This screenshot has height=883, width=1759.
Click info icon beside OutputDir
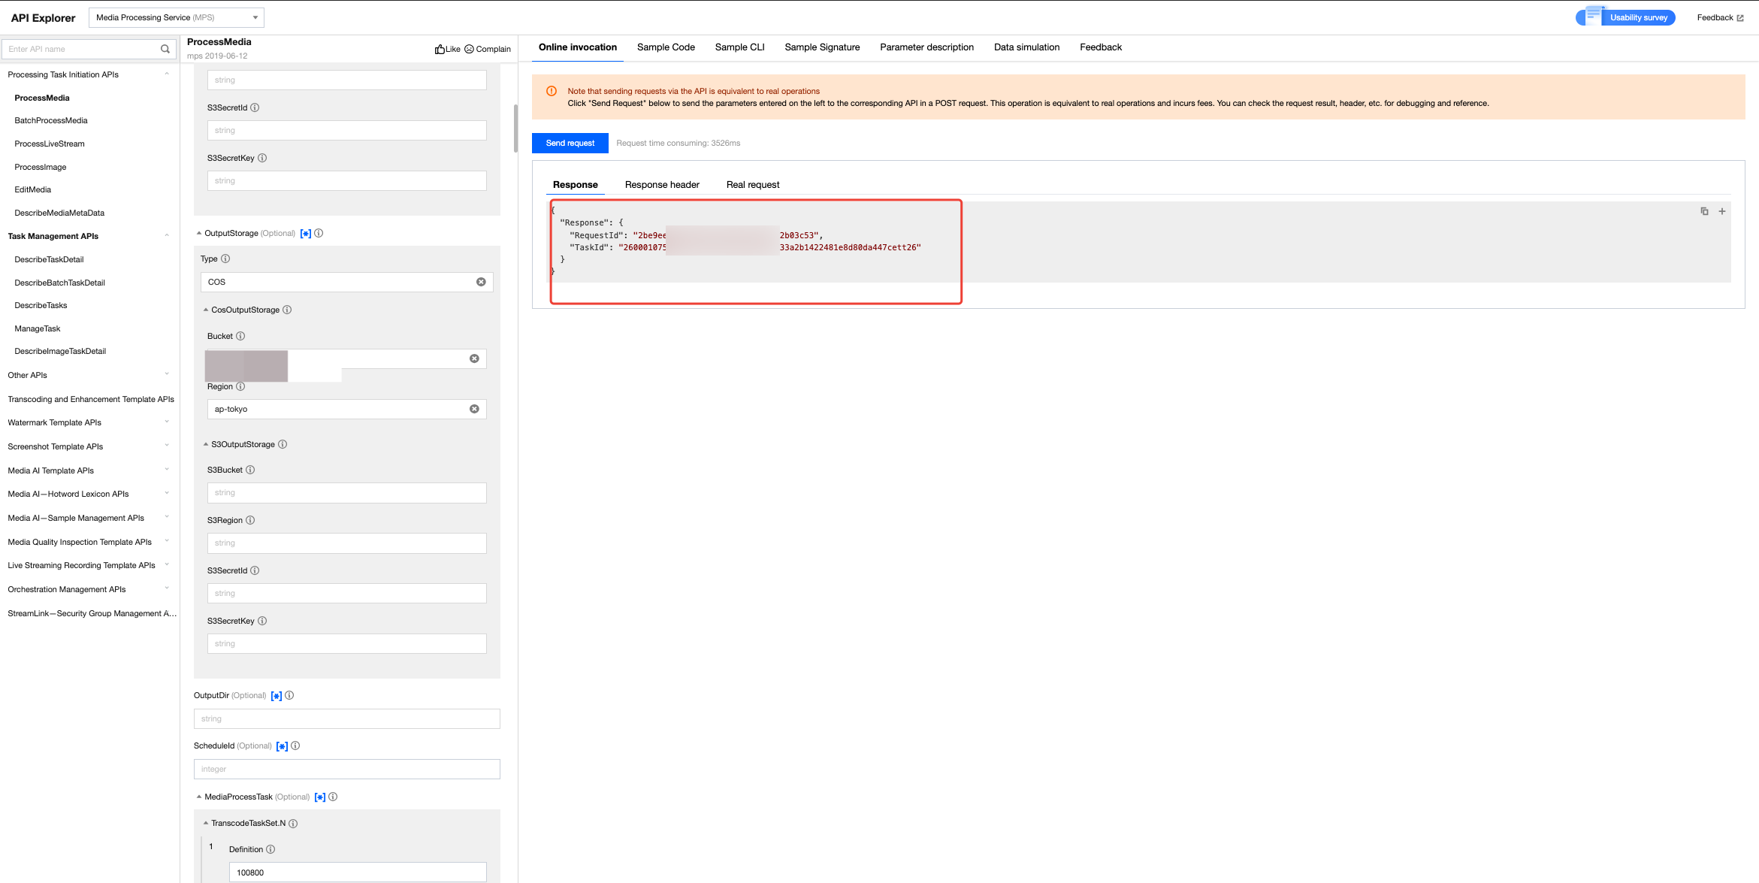[289, 696]
